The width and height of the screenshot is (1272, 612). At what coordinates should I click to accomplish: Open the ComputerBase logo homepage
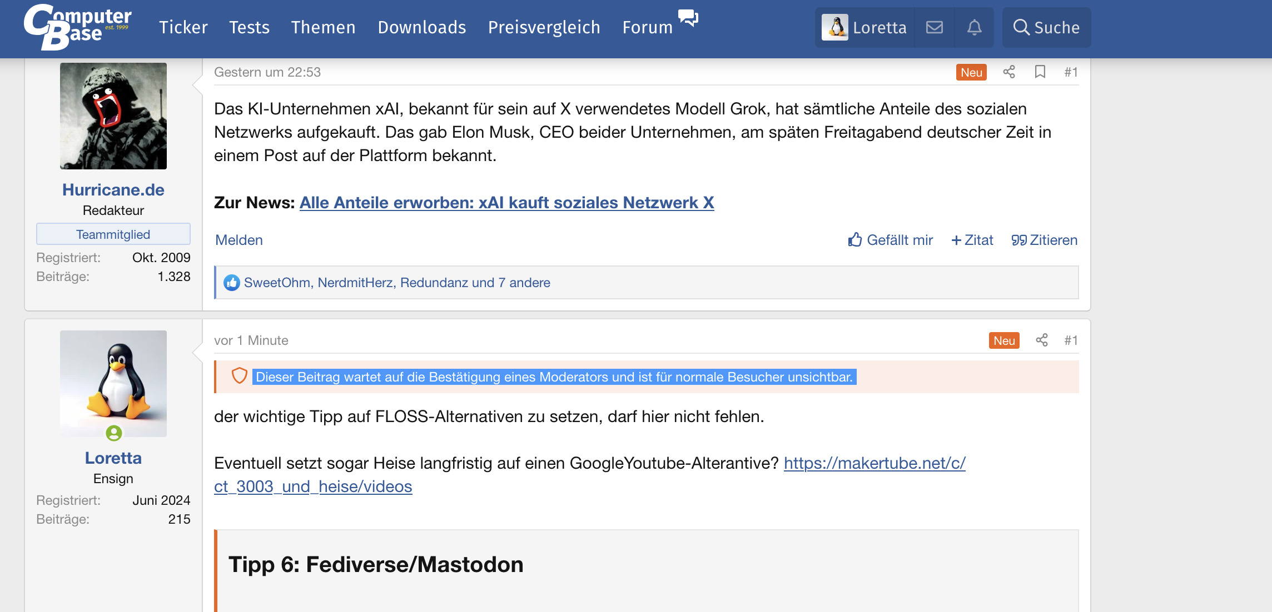[x=77, y=27]
